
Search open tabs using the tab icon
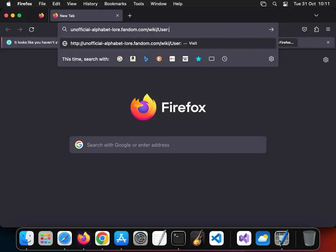212,59
